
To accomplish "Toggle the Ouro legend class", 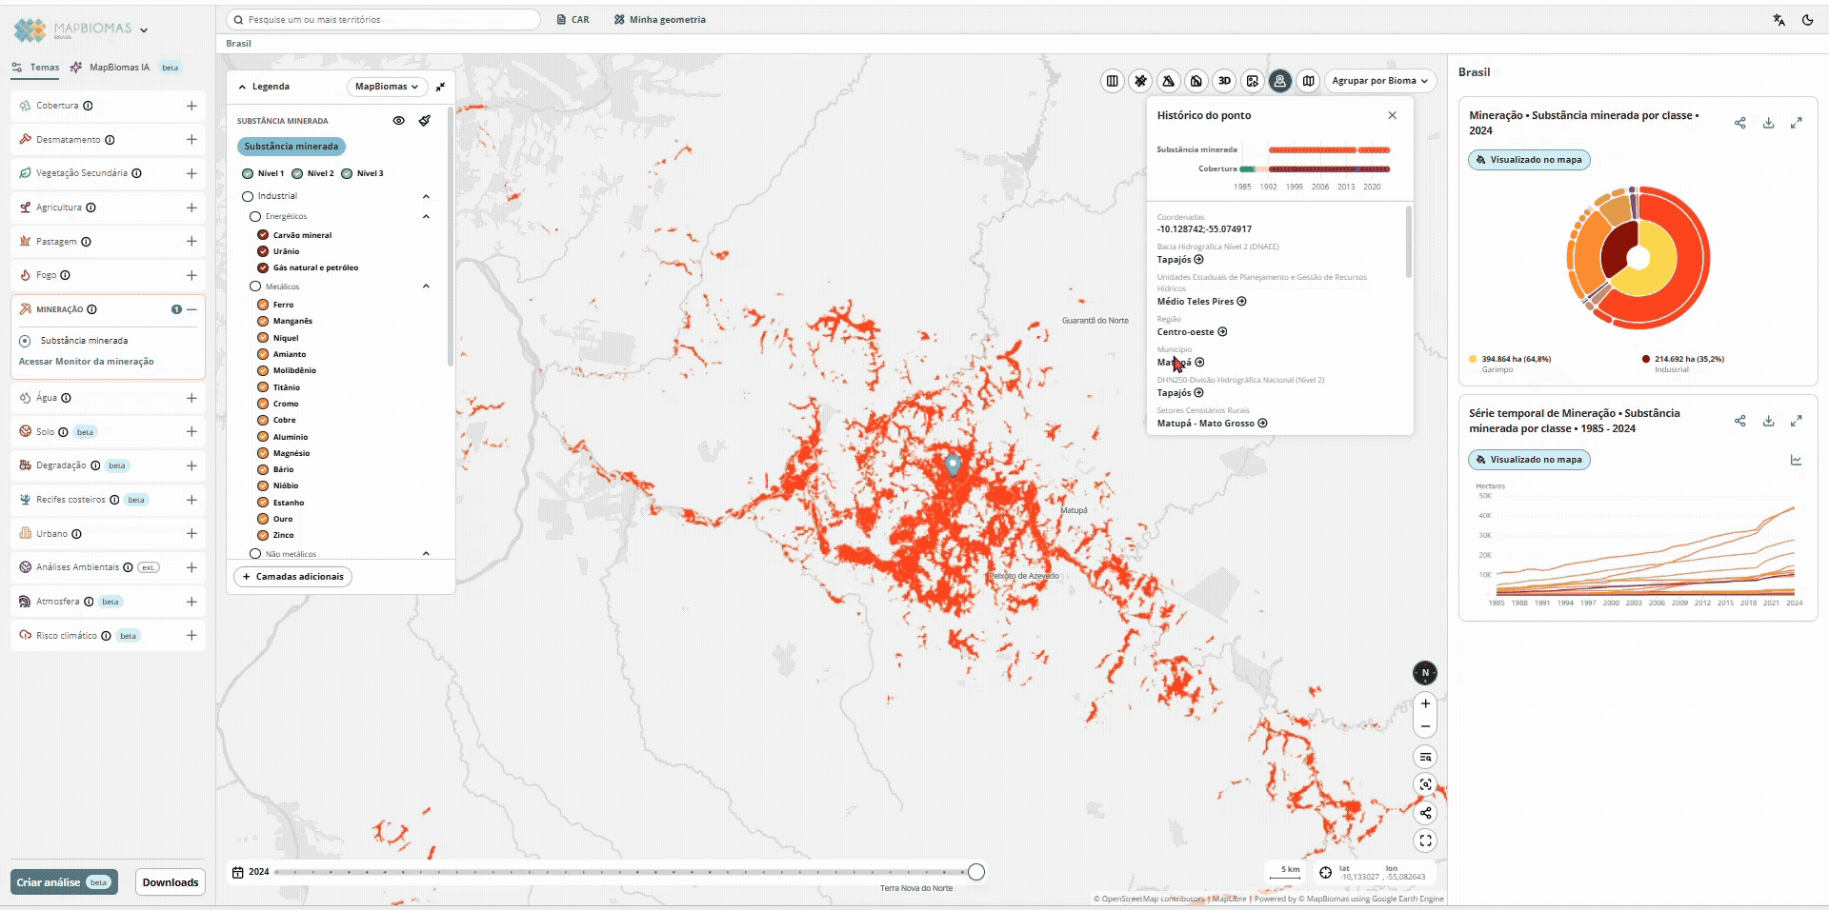I will click(263, 519).
